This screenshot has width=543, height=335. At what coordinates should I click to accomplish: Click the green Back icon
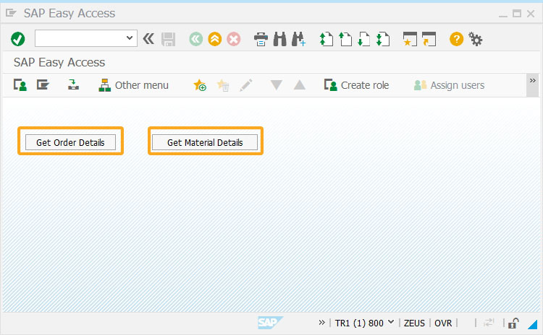pyautogui.click(x=196, y=39)
